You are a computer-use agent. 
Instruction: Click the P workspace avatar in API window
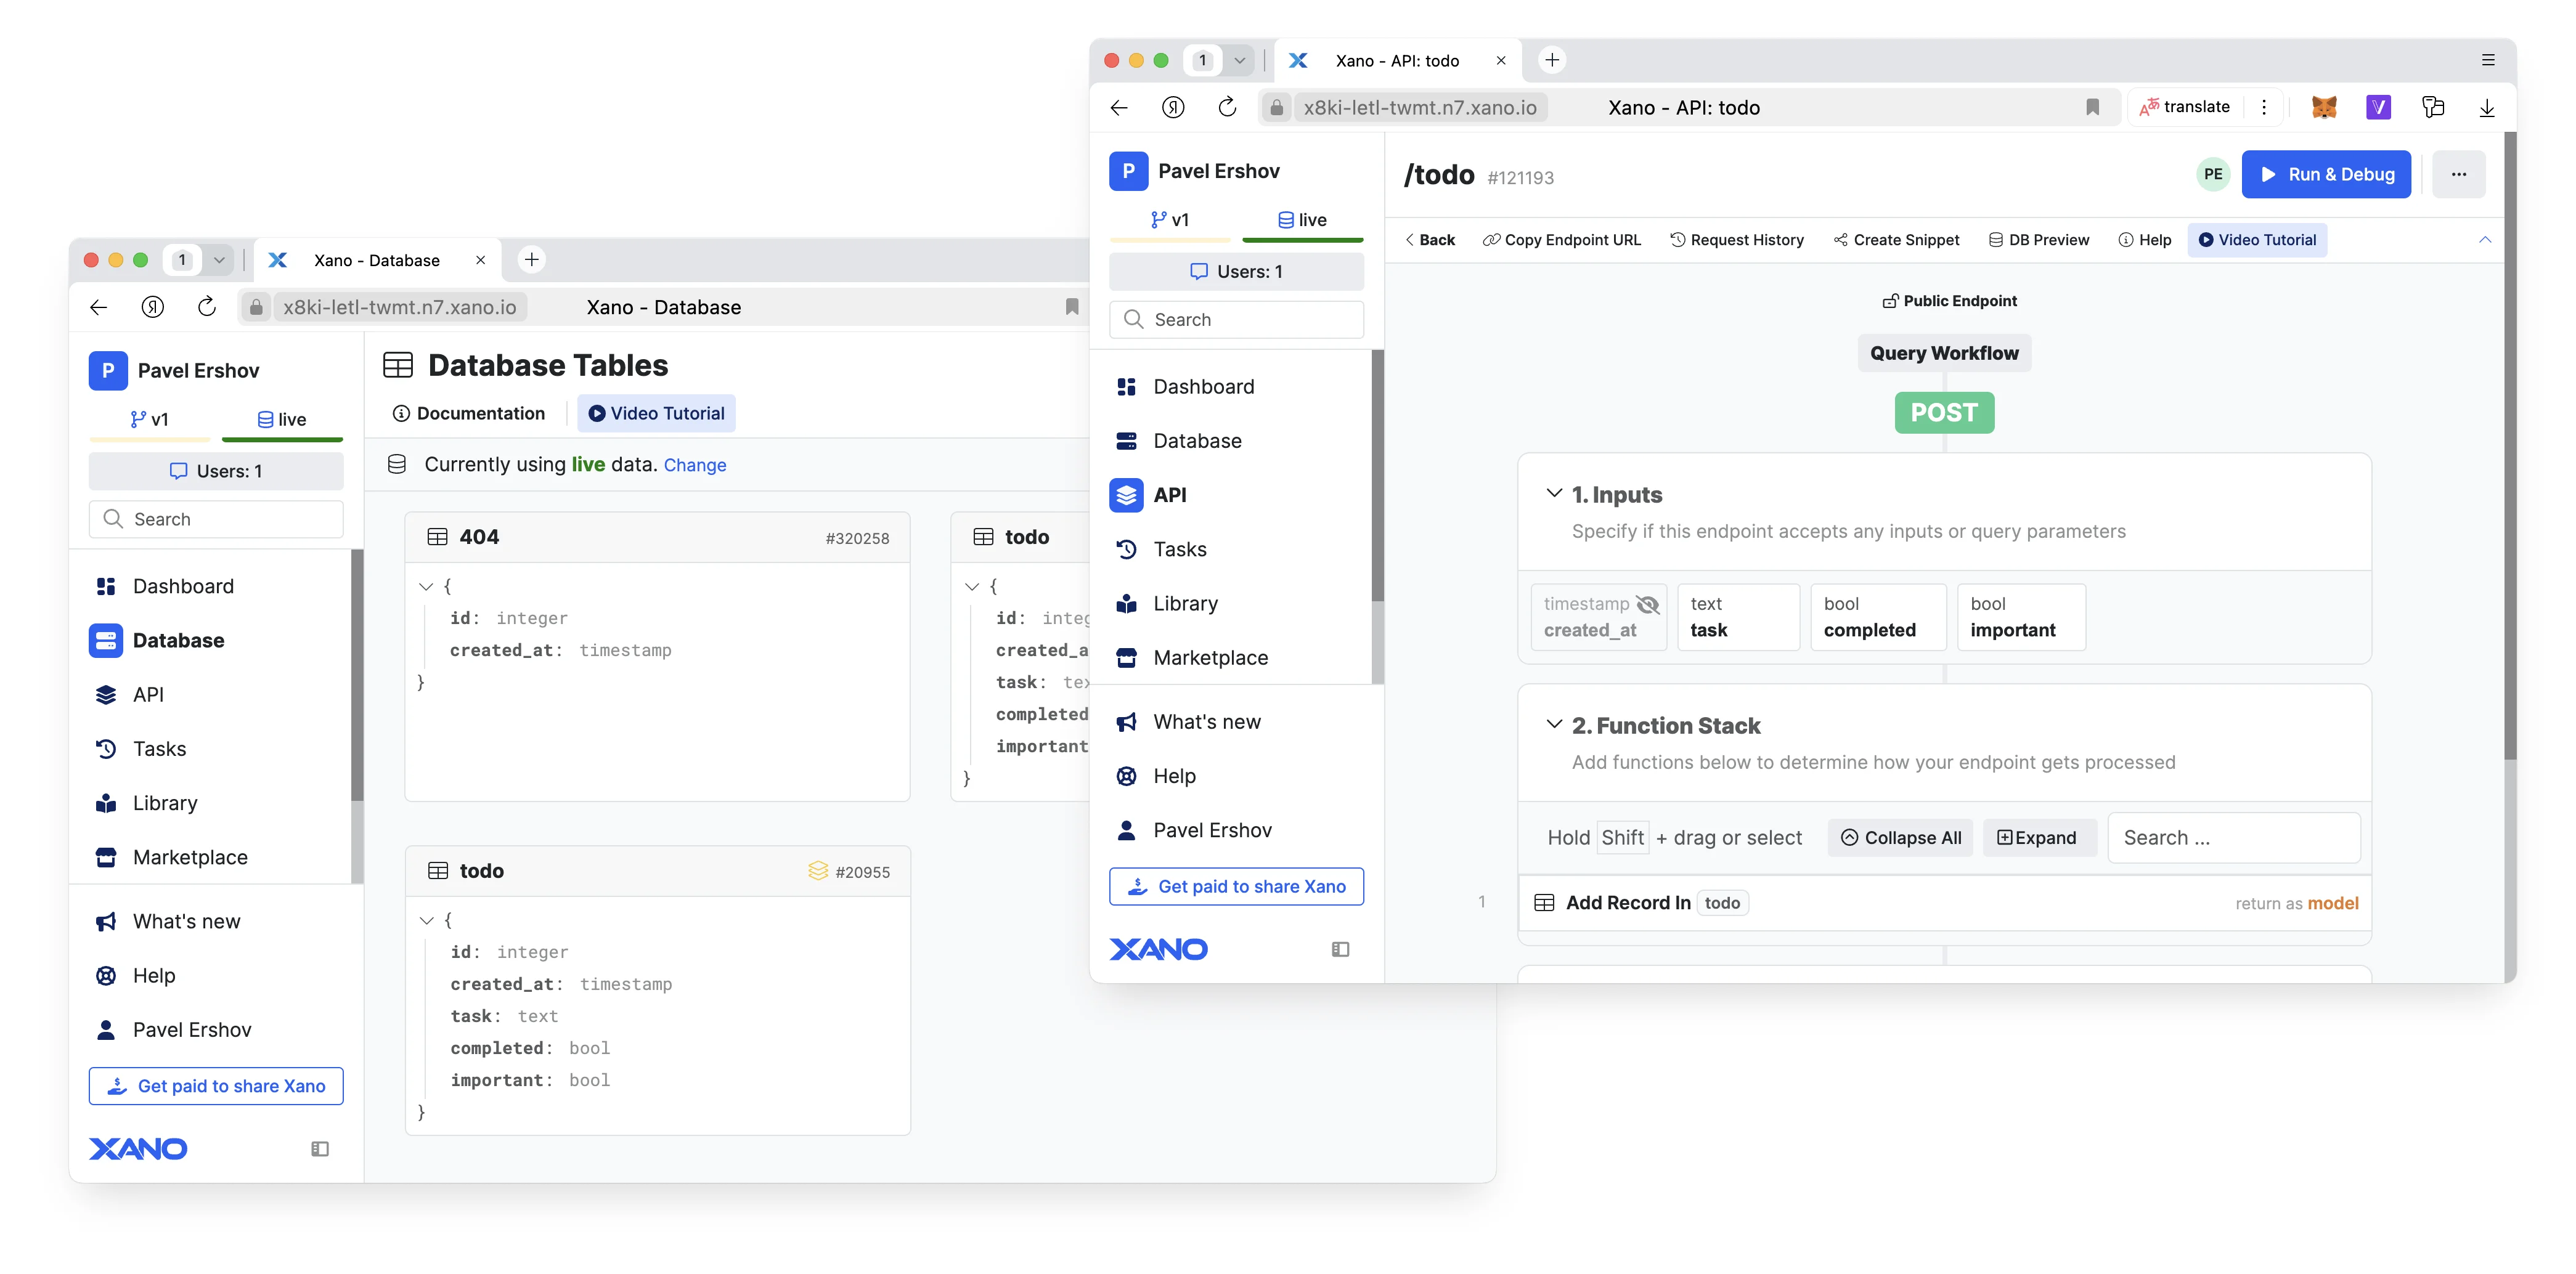[x=1128, y=171]
